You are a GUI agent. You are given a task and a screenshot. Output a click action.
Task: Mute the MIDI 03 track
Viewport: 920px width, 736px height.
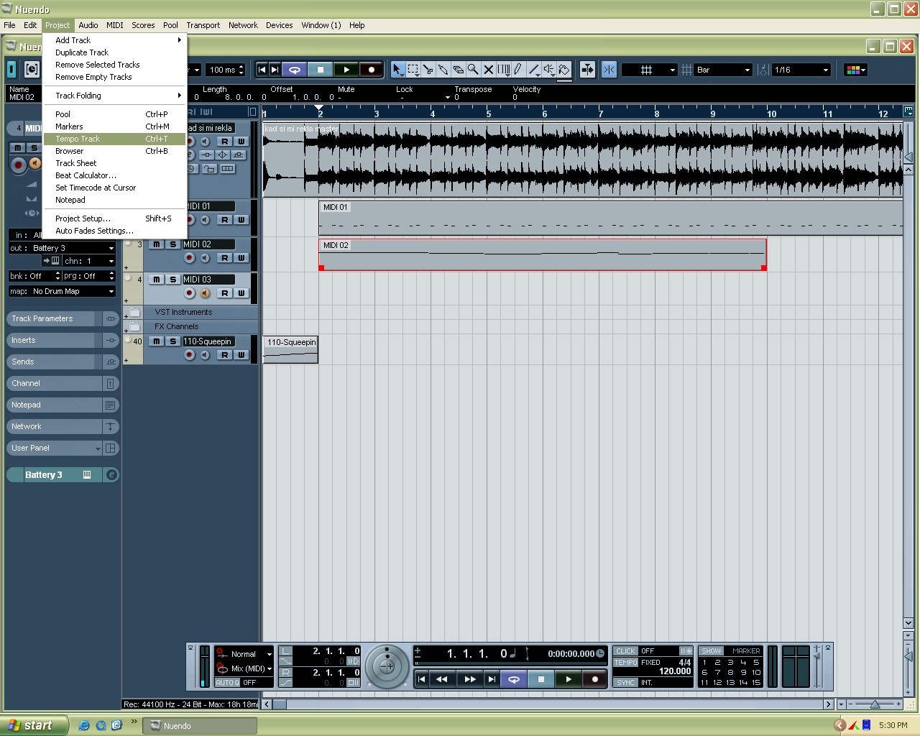tap(157, 280)
